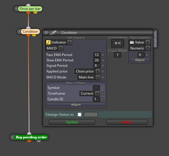
Task: Toggle the Timeframe checkbox
Action: tap(102, 93)
